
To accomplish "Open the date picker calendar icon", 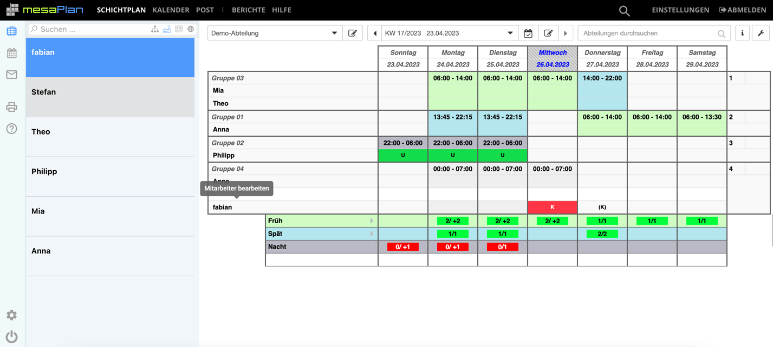I will (x=528, y=33).
